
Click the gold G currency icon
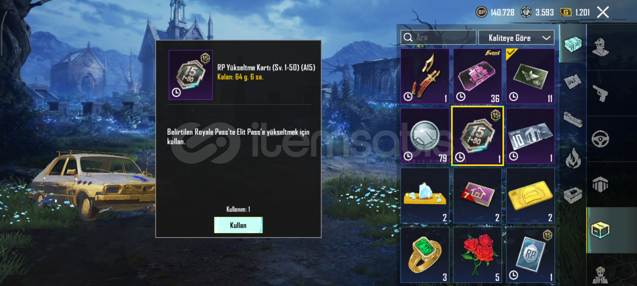[565, 12]
